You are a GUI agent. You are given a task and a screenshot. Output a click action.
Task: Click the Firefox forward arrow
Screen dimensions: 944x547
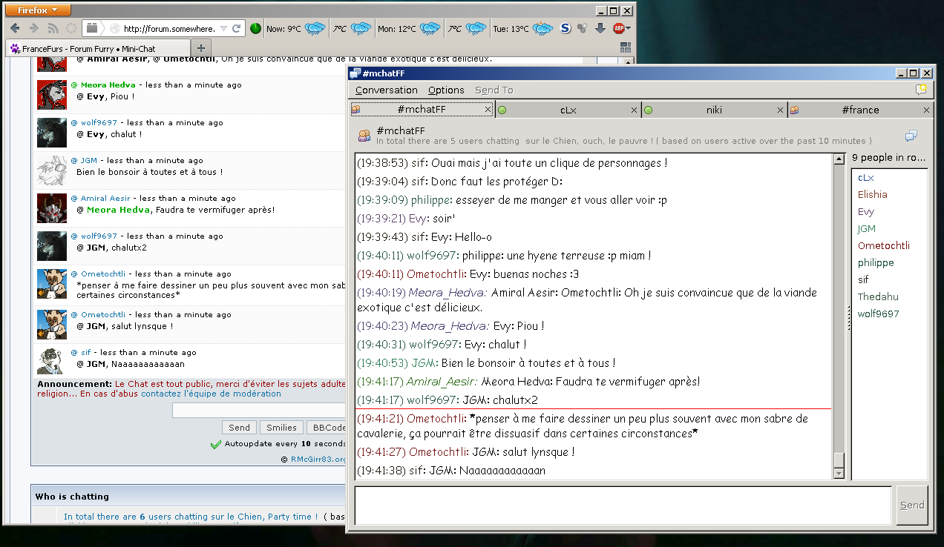(33, 28)
